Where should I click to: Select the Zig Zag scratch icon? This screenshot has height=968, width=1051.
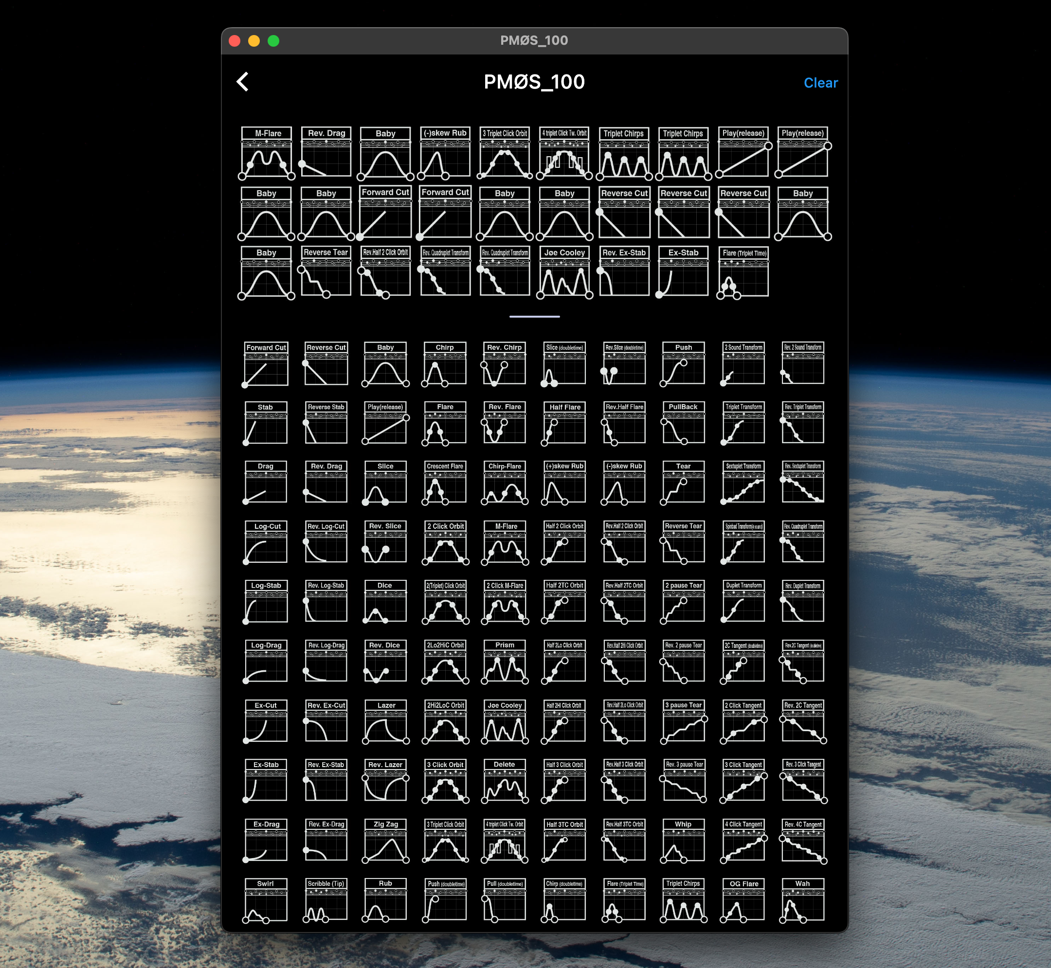(x=385, y=841)
